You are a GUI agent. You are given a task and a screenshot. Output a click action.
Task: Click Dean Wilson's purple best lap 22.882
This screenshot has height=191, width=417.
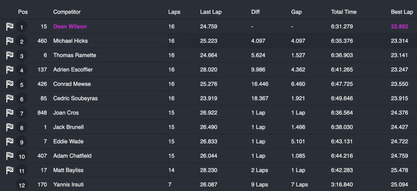pos(399,26)
